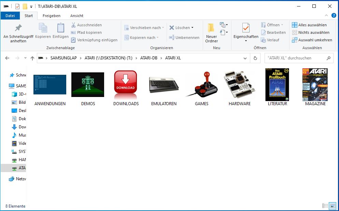This screenshot has width=339, height=211.
Task: Open the Löschen dropdown arrow
Action: pyautogui.click(x=192, y=28)
